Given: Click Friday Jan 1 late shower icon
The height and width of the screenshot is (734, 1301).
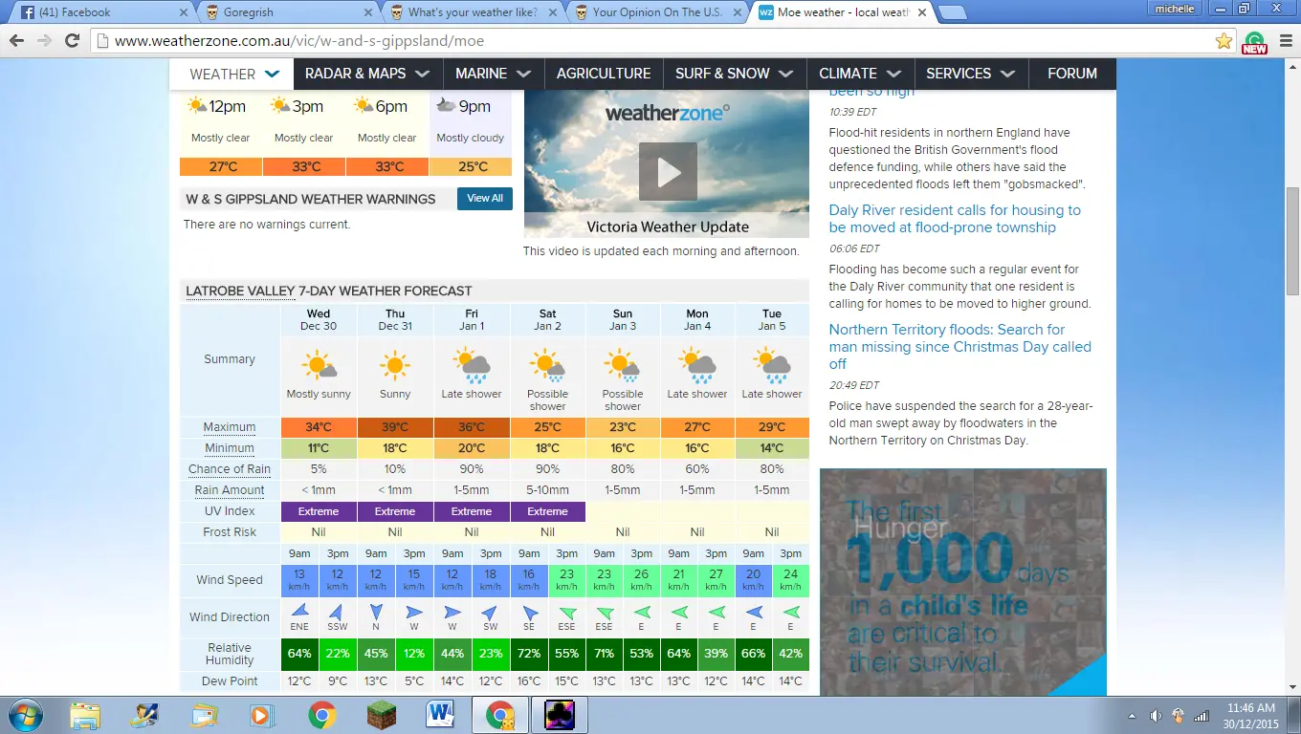Looking at the screenshot, I should tap(472, 366).
